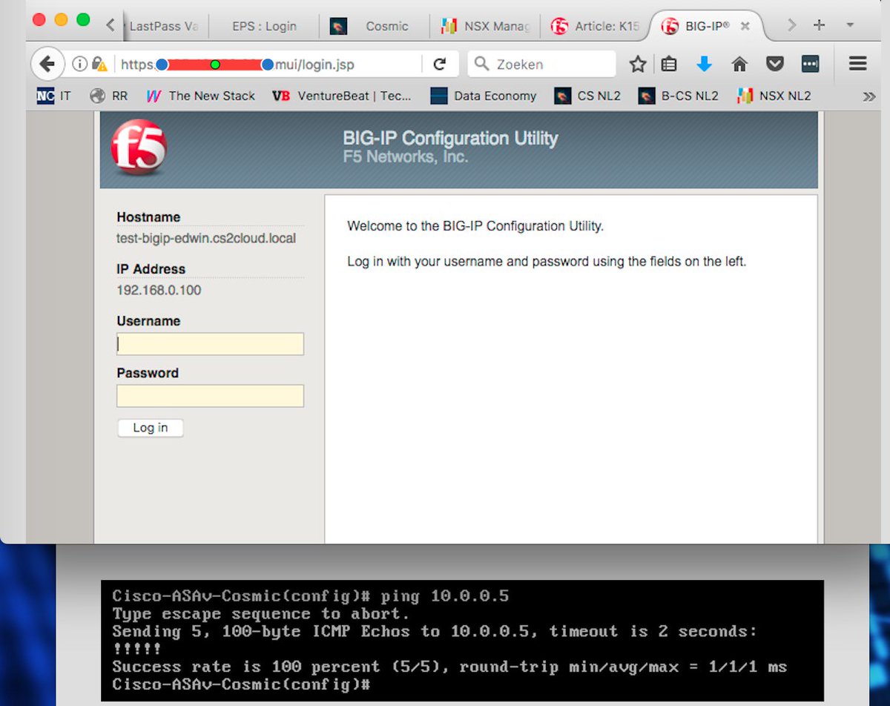This screenshot has width=890, height=706.
Task: Switch to the NSX Manager tab
Action: click(x=484, y=26)
